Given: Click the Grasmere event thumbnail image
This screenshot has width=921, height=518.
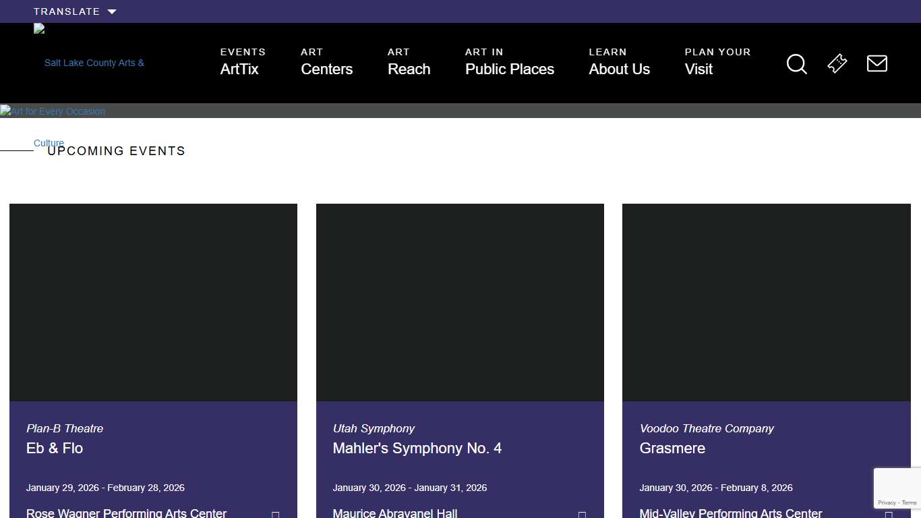Looking at the screenshot, I should point(766,302).
